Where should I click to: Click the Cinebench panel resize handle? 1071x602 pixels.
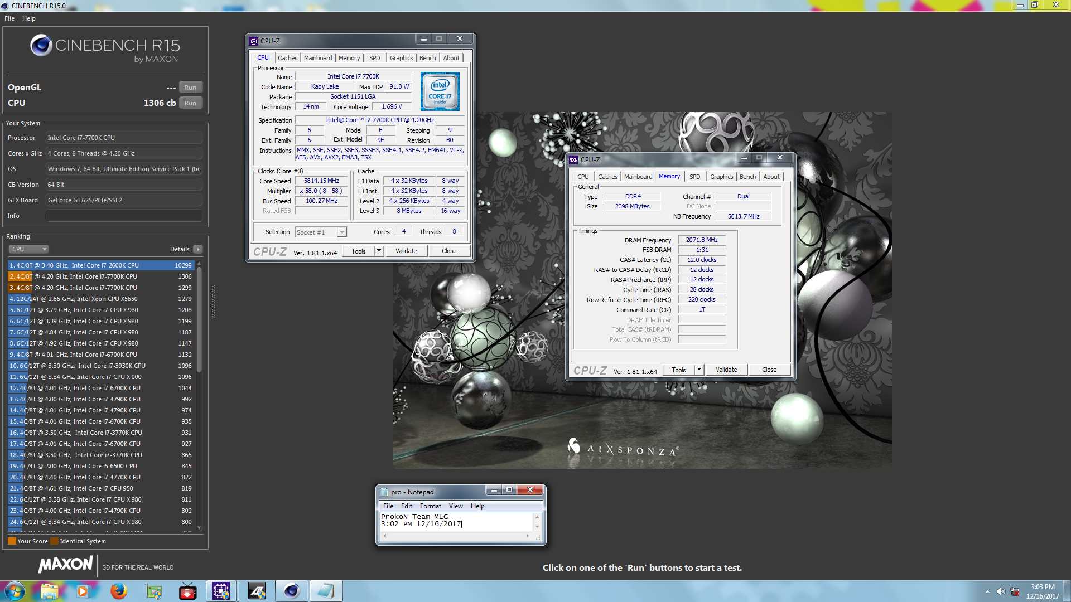tap(213, 302)
